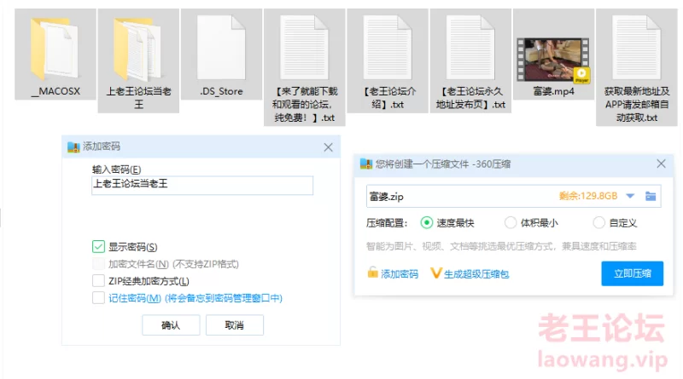The height and width of the screenshot is (379, 683).
Task: Click the 立即压缩 button
Action: (x=632, y=273)
